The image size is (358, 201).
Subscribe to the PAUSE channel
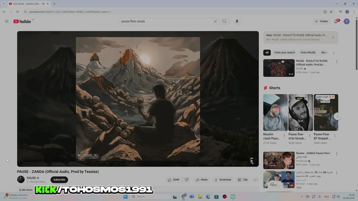tap(59, 180)
